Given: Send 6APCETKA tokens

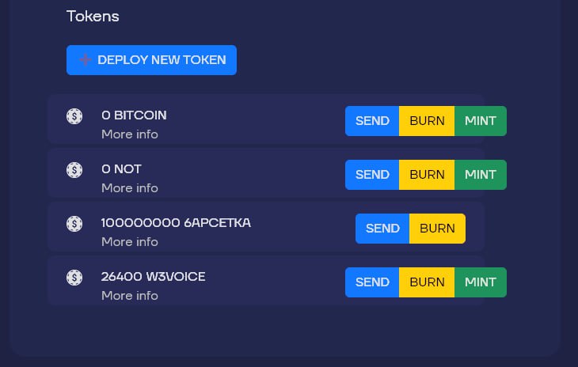Looking at the screenshot, I should pos(382,229).
